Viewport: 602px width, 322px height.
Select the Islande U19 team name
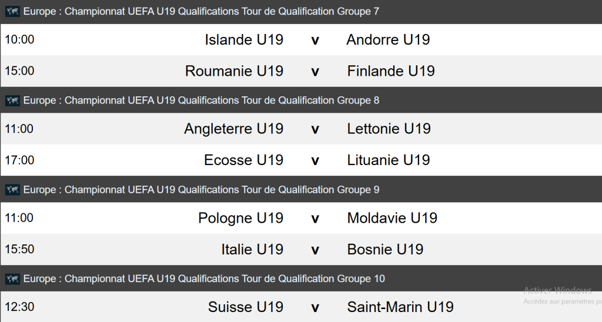tap(244, 40)
